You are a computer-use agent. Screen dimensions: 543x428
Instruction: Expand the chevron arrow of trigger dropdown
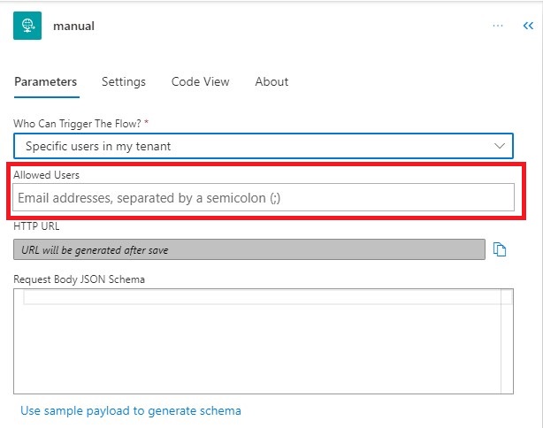point(501,145)
